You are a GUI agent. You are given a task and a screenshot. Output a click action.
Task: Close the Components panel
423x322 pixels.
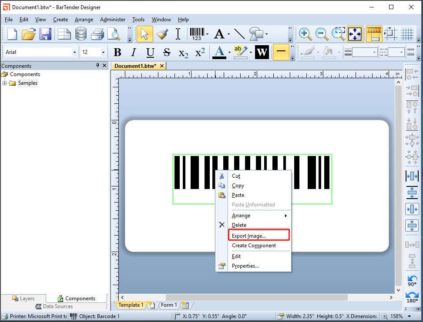pyautogui.click(x=104, y=66)
